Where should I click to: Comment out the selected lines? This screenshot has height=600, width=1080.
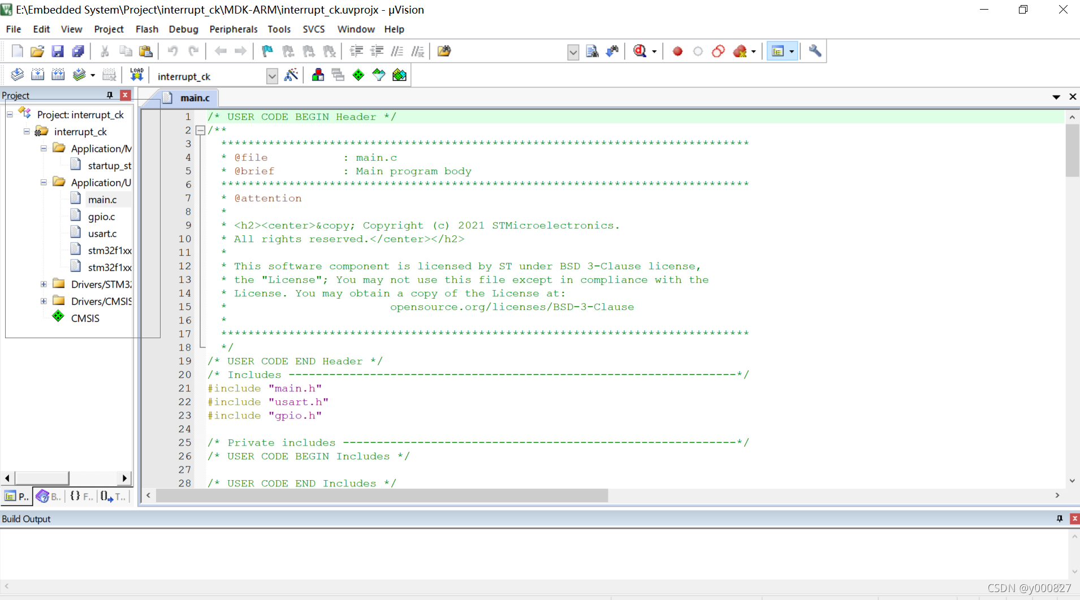[397, 51]
